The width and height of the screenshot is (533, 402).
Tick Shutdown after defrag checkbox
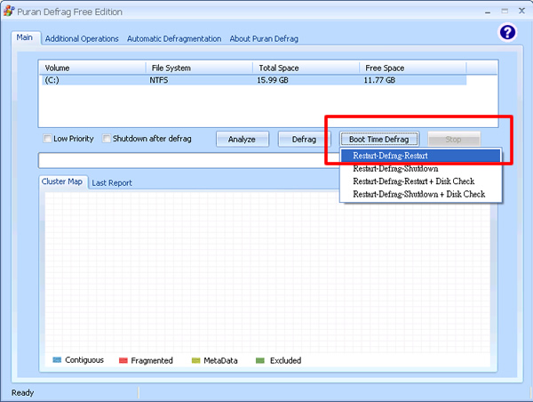(x=107, y=139)
